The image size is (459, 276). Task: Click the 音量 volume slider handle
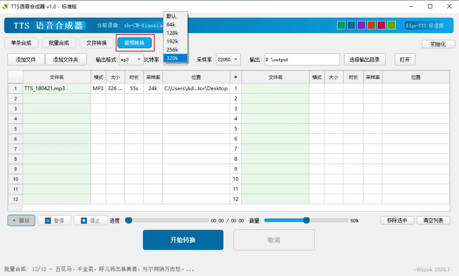pos(306,220)
